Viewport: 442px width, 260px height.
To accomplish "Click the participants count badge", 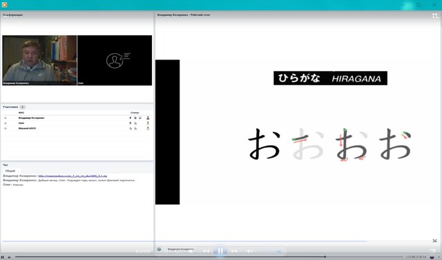I will pyautogui.click(x=22, y=107).
